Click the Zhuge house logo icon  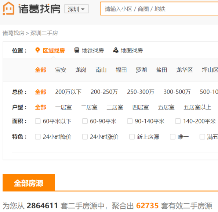point(8,8)
